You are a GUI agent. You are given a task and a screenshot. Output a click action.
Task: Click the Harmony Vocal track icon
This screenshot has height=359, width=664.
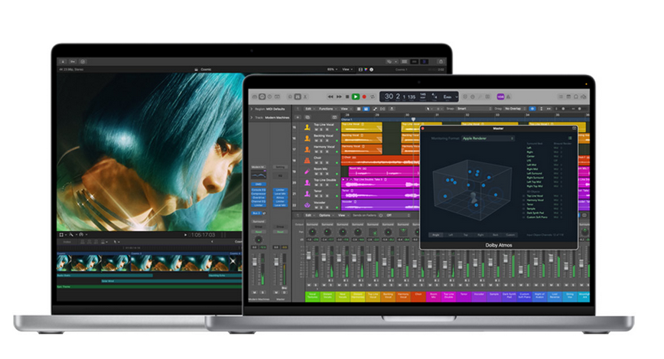308,149
